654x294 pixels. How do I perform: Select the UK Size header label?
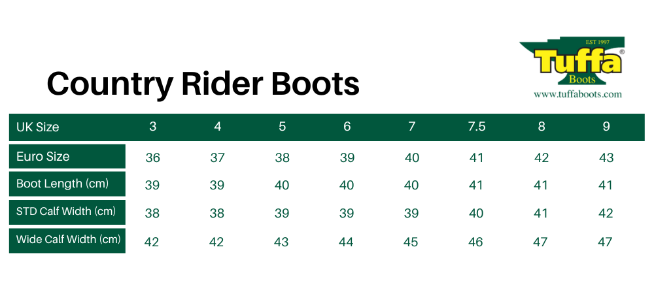coord(38,127)
